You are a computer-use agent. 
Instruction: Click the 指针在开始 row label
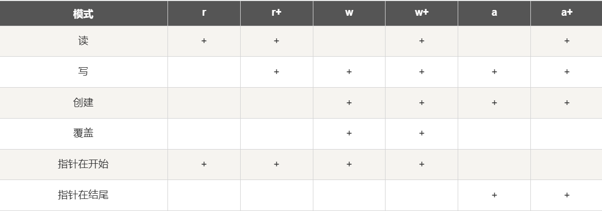click(x=83, y=164)
